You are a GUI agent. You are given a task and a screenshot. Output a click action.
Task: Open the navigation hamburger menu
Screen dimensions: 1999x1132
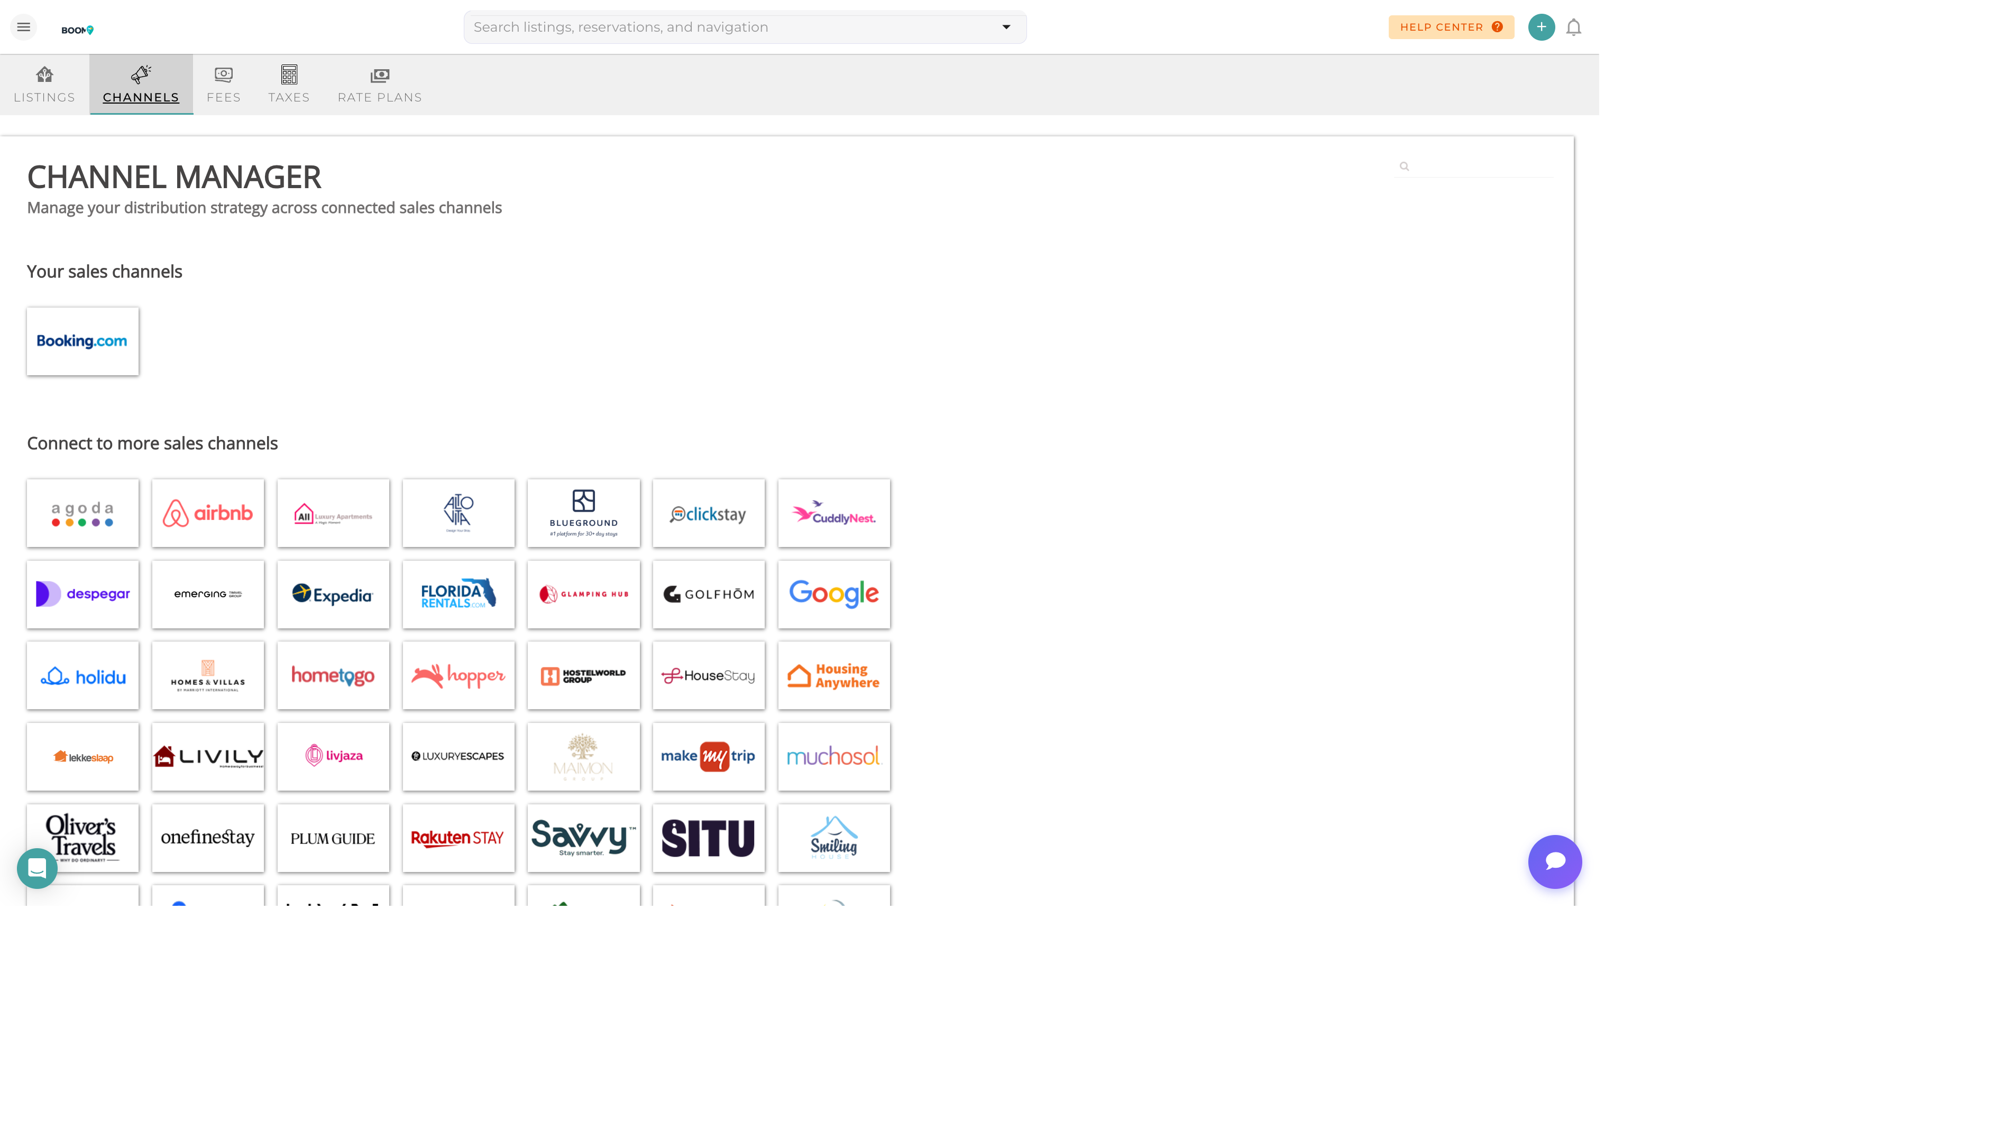coord(23,26)
